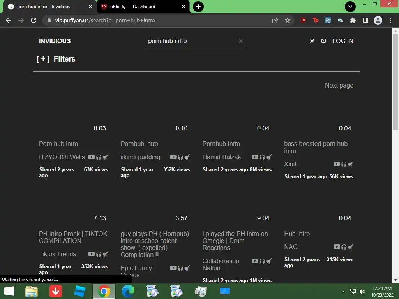The width and height of the screenshot is (399, 299).
Task: Watch Hamid Balzak video on YouTube icon
Action: tap(255, 157)
